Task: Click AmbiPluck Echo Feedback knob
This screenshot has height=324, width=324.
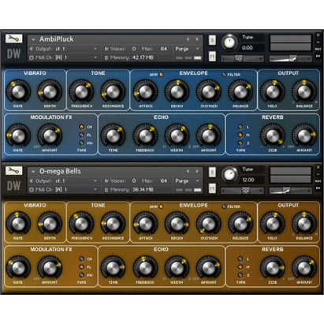Action: (x=145, y=136)
